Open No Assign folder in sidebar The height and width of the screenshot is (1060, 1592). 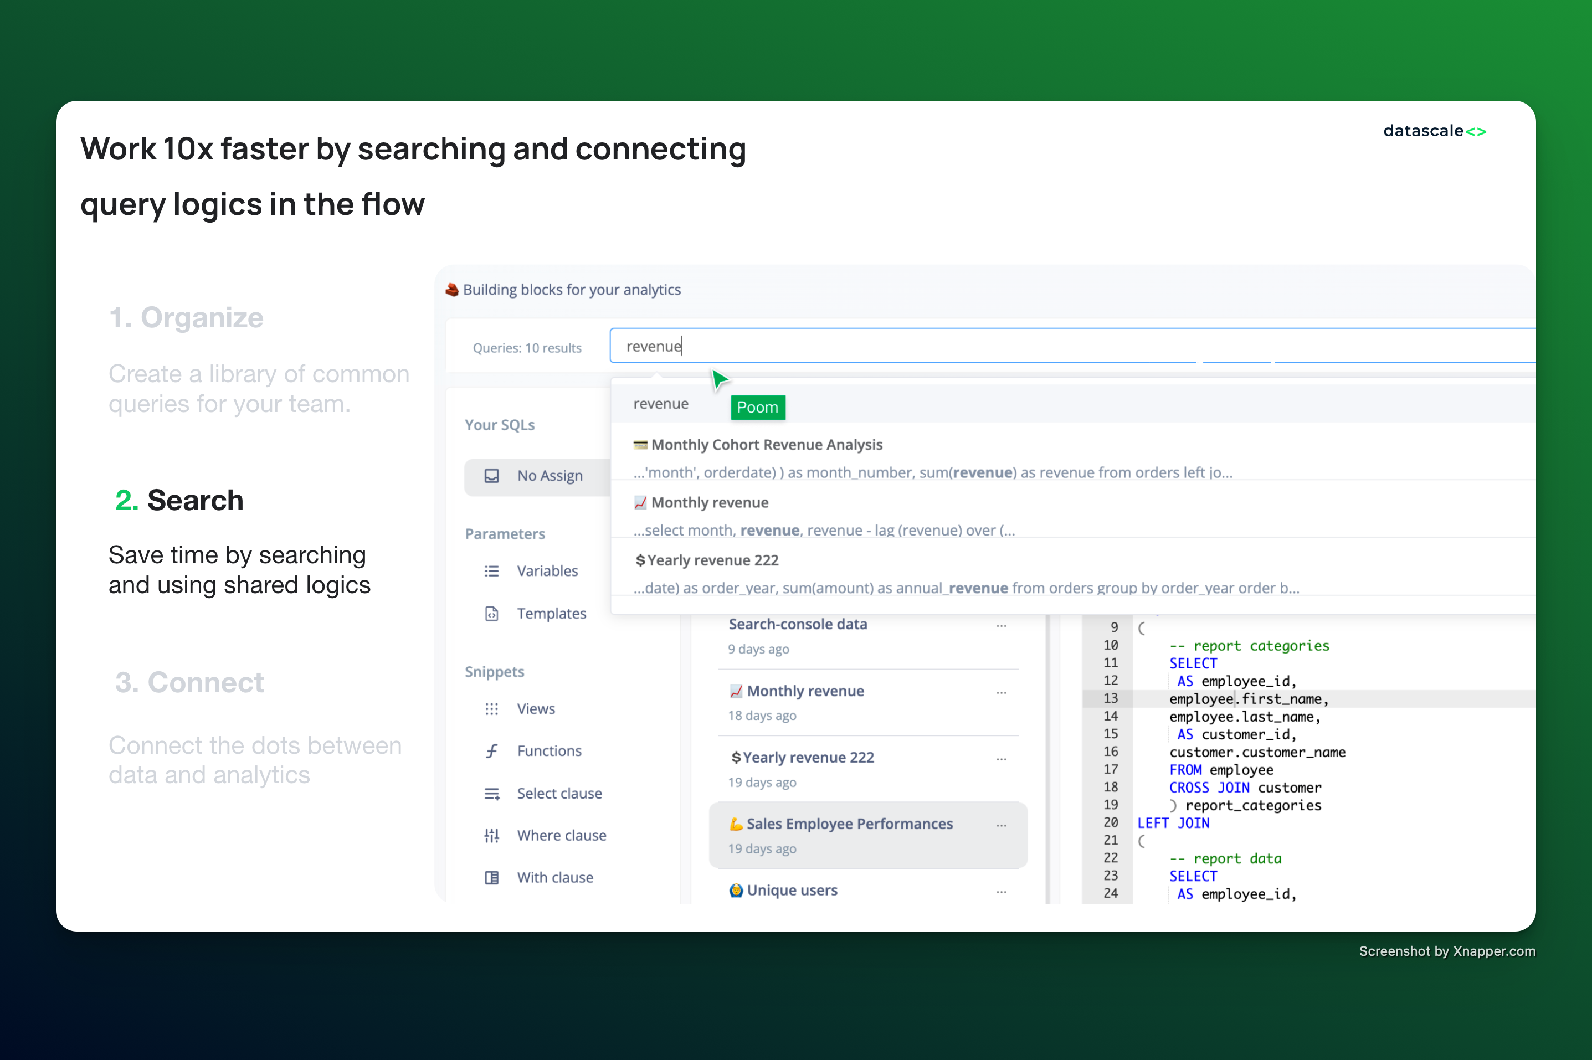click(537, 477)
